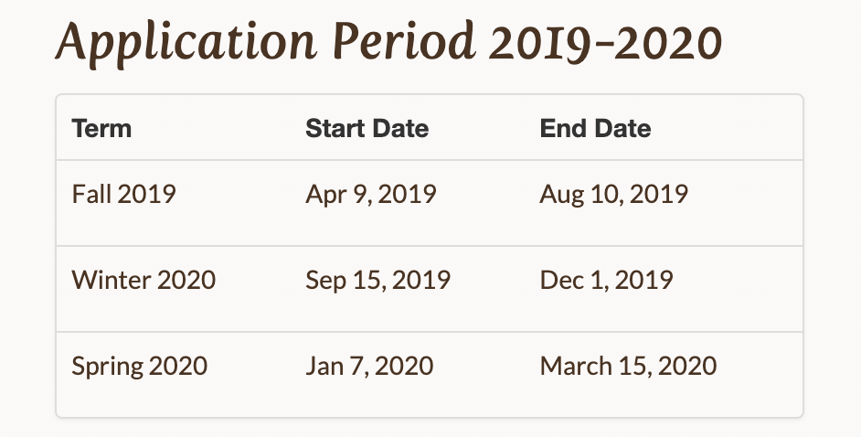Click the Spring 2020 term cell
Screen dimensions: 861x437
[139, 367]
